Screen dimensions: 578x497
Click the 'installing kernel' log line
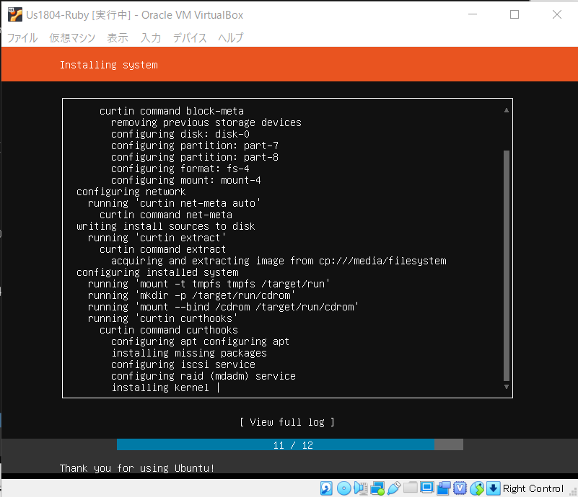coord(160,388)
